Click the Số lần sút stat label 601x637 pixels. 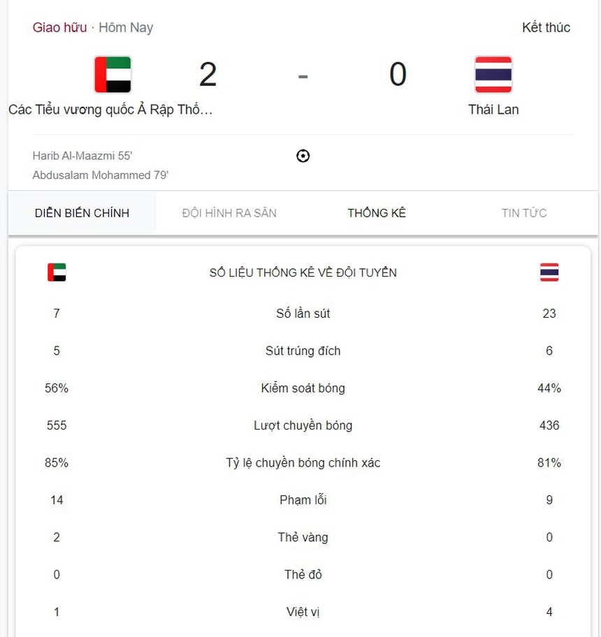point(303,314)
